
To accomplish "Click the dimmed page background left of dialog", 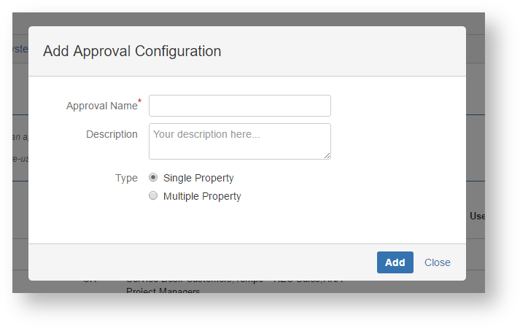I will pos(20,204).
